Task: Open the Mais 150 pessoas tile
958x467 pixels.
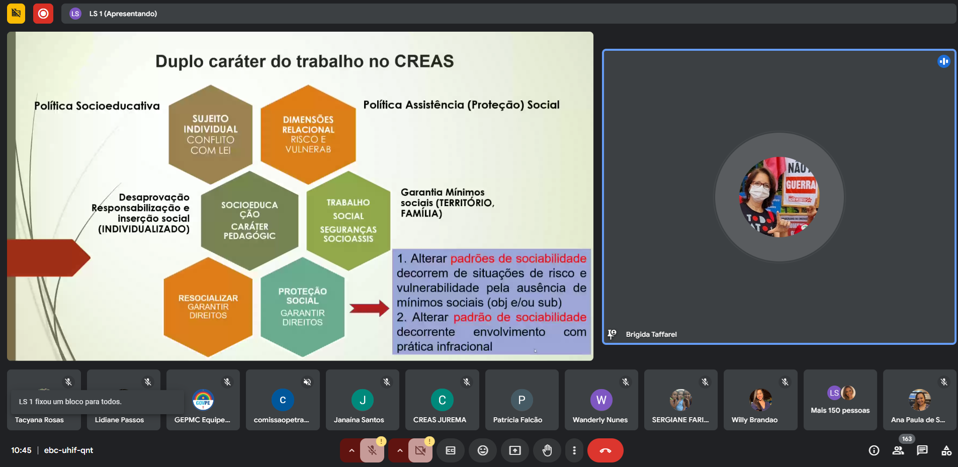Action: (840, 400)
